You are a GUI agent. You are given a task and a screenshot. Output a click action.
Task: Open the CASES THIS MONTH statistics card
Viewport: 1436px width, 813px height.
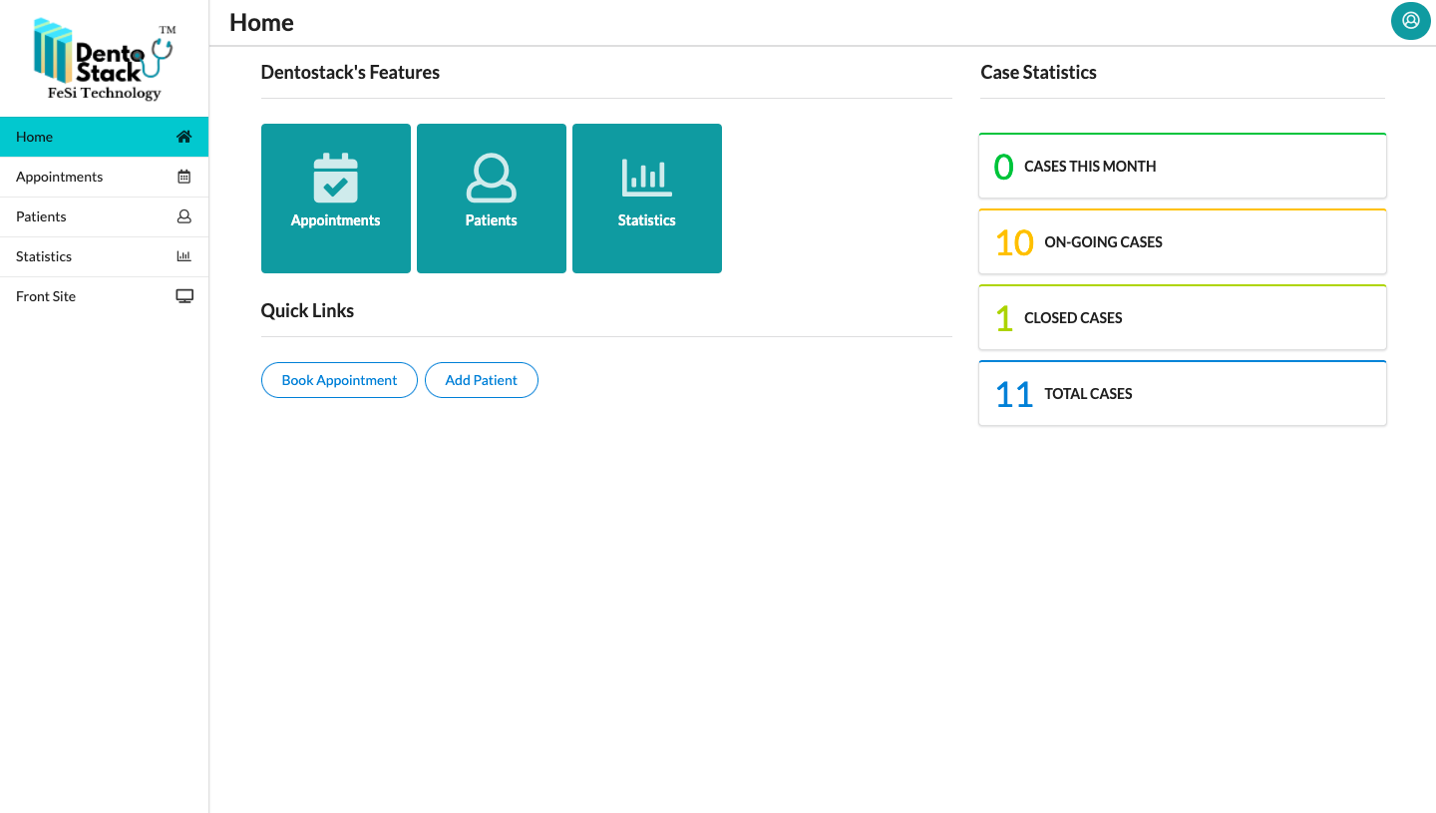pyautogui.click(x=1182, y=166)
